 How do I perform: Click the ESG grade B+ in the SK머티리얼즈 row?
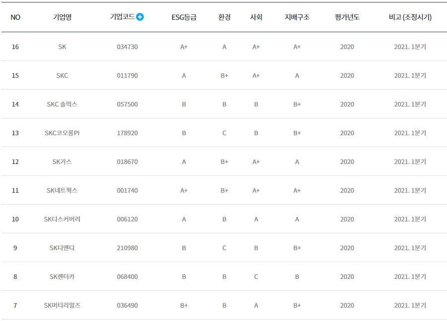184,305
